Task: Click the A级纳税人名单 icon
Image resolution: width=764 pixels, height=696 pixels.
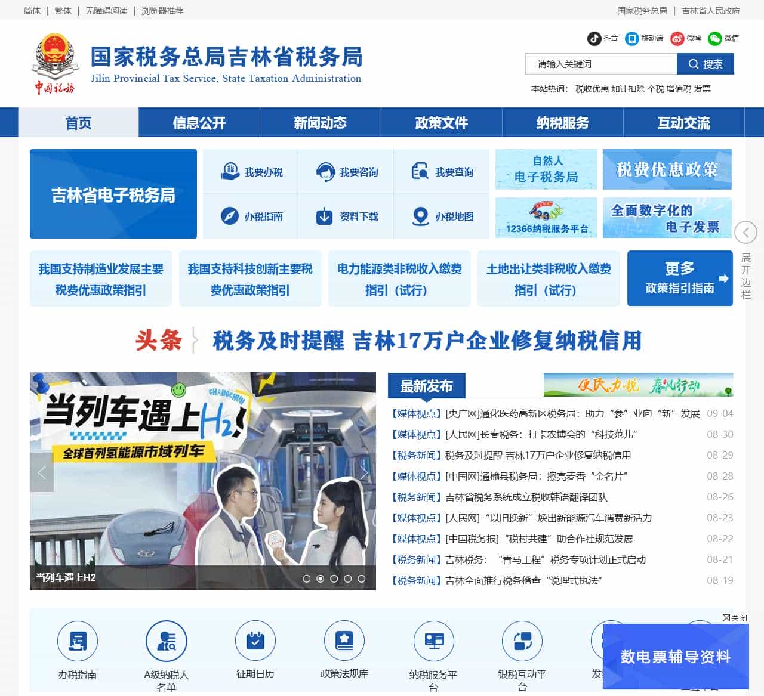Action: [x=167, y=641]
